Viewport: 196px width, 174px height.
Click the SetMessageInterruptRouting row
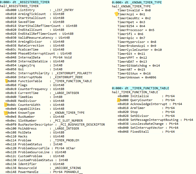coord(155,120)
